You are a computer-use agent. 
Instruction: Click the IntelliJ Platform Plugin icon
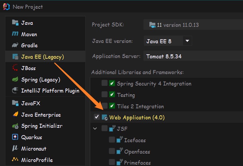coord(15,91)
